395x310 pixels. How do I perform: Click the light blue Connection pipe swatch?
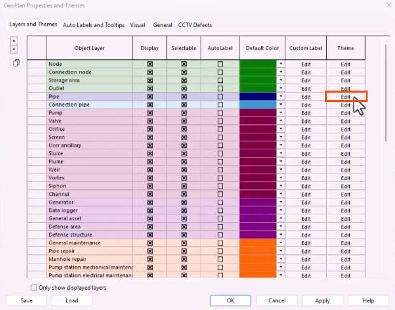click(x=258, y=105)
